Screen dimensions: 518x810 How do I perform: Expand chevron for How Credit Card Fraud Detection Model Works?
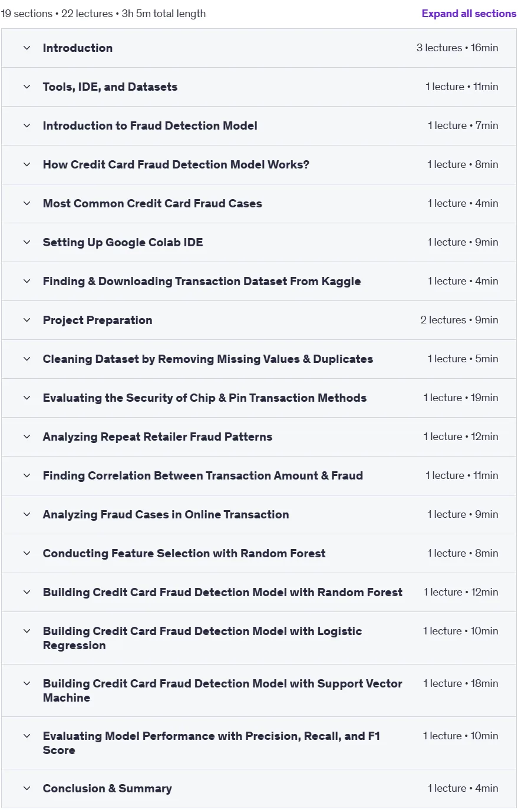(x=27, y=164)
